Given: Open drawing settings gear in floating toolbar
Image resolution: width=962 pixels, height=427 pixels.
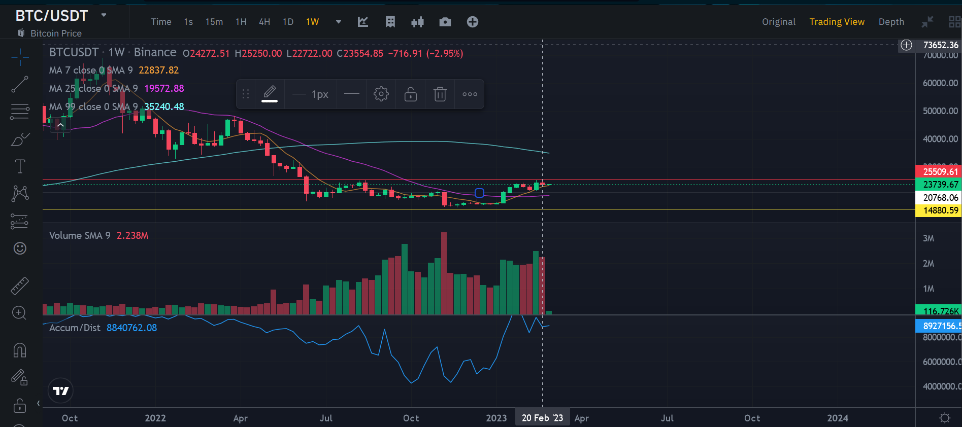Looking at the screenshot, I should [381, 94].
